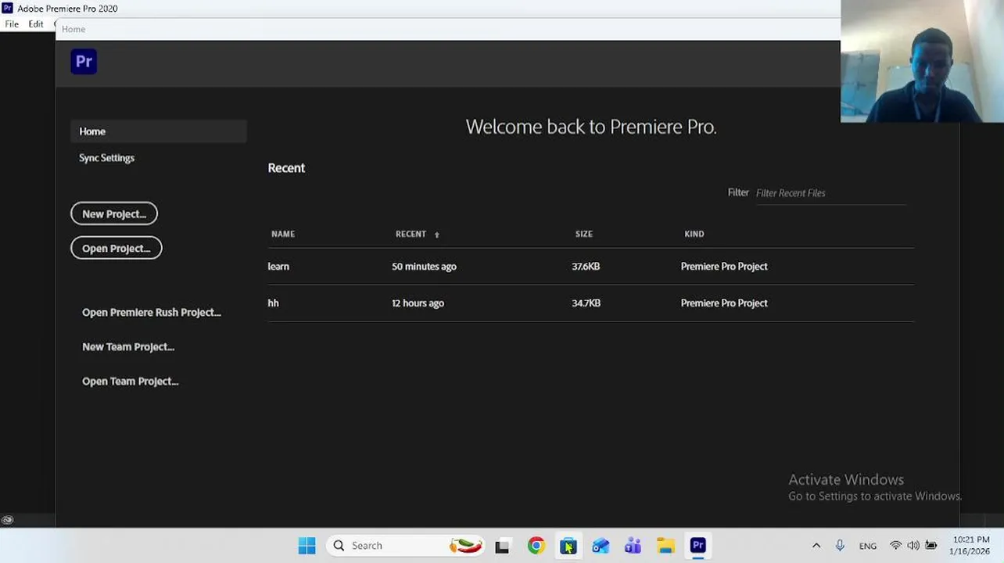Click the volume speaker icon

pyautogui.click(x=913, y=546)
